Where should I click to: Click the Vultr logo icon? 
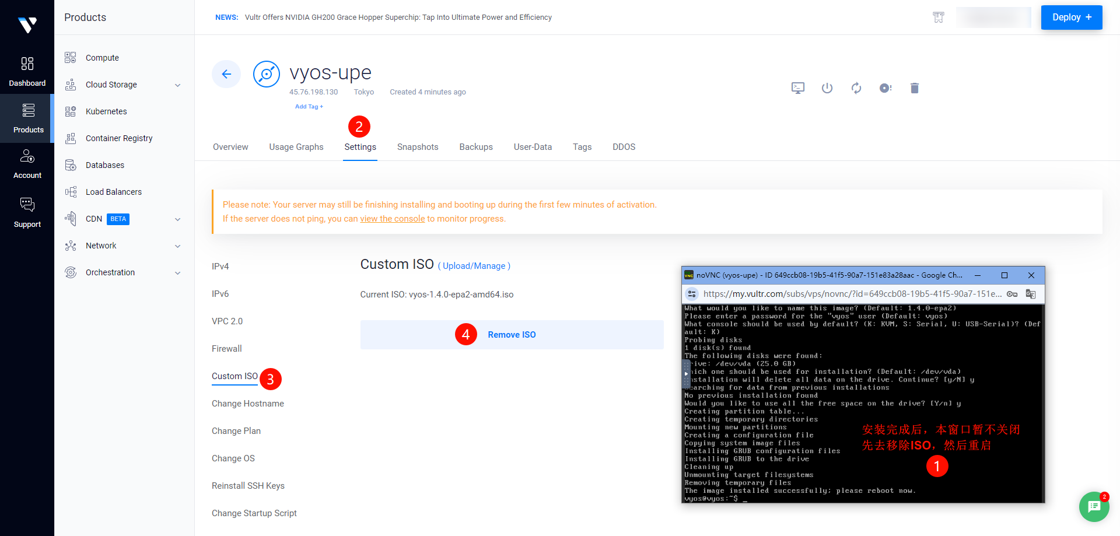click(x=27, y=25)
